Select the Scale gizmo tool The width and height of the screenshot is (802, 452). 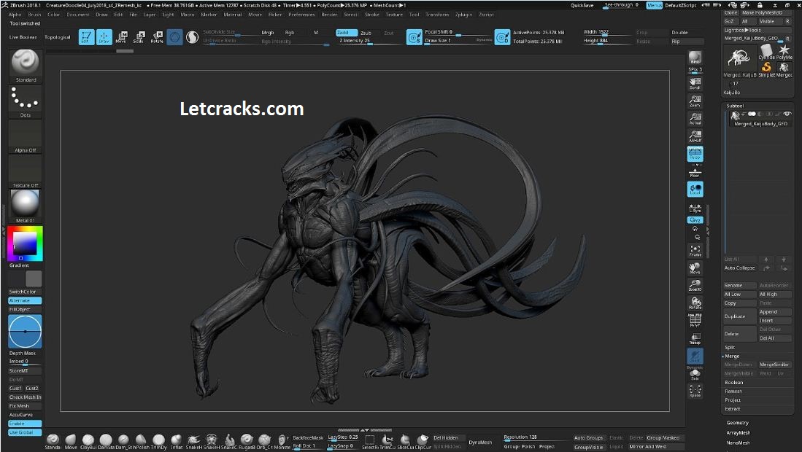coord(139,36)
